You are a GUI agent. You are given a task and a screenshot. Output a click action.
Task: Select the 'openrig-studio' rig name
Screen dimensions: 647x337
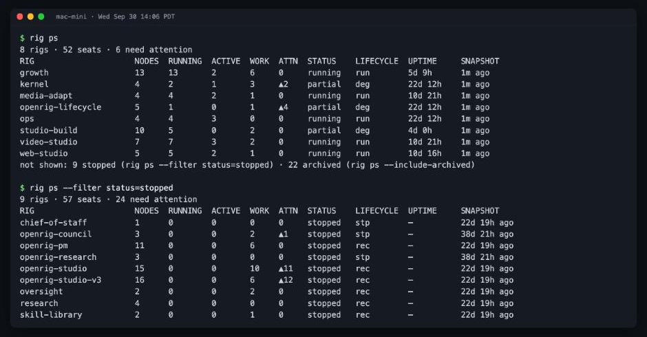pyautogui.click(x=53, y=268)
